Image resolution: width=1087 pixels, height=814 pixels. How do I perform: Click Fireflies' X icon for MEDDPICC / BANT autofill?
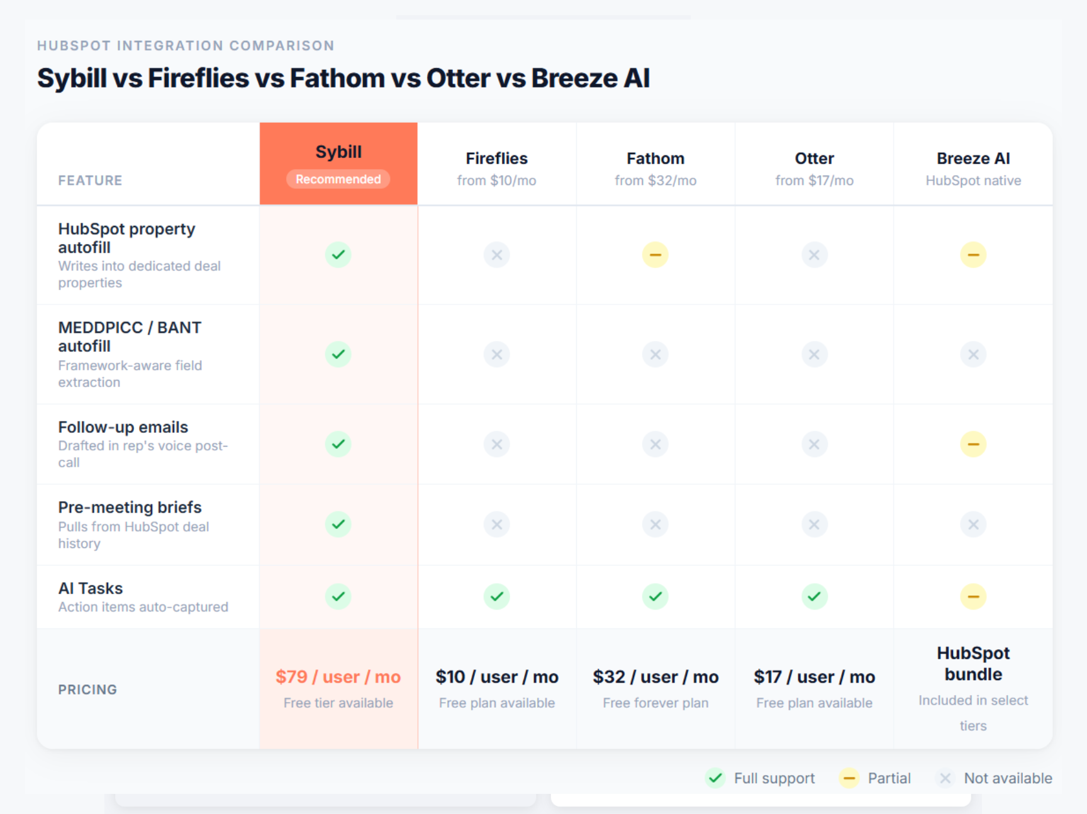pyautogui.click(x=497, y=354)
